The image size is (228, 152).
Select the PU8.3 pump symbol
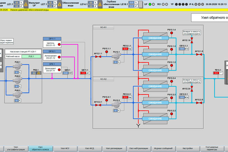[17, 95]
